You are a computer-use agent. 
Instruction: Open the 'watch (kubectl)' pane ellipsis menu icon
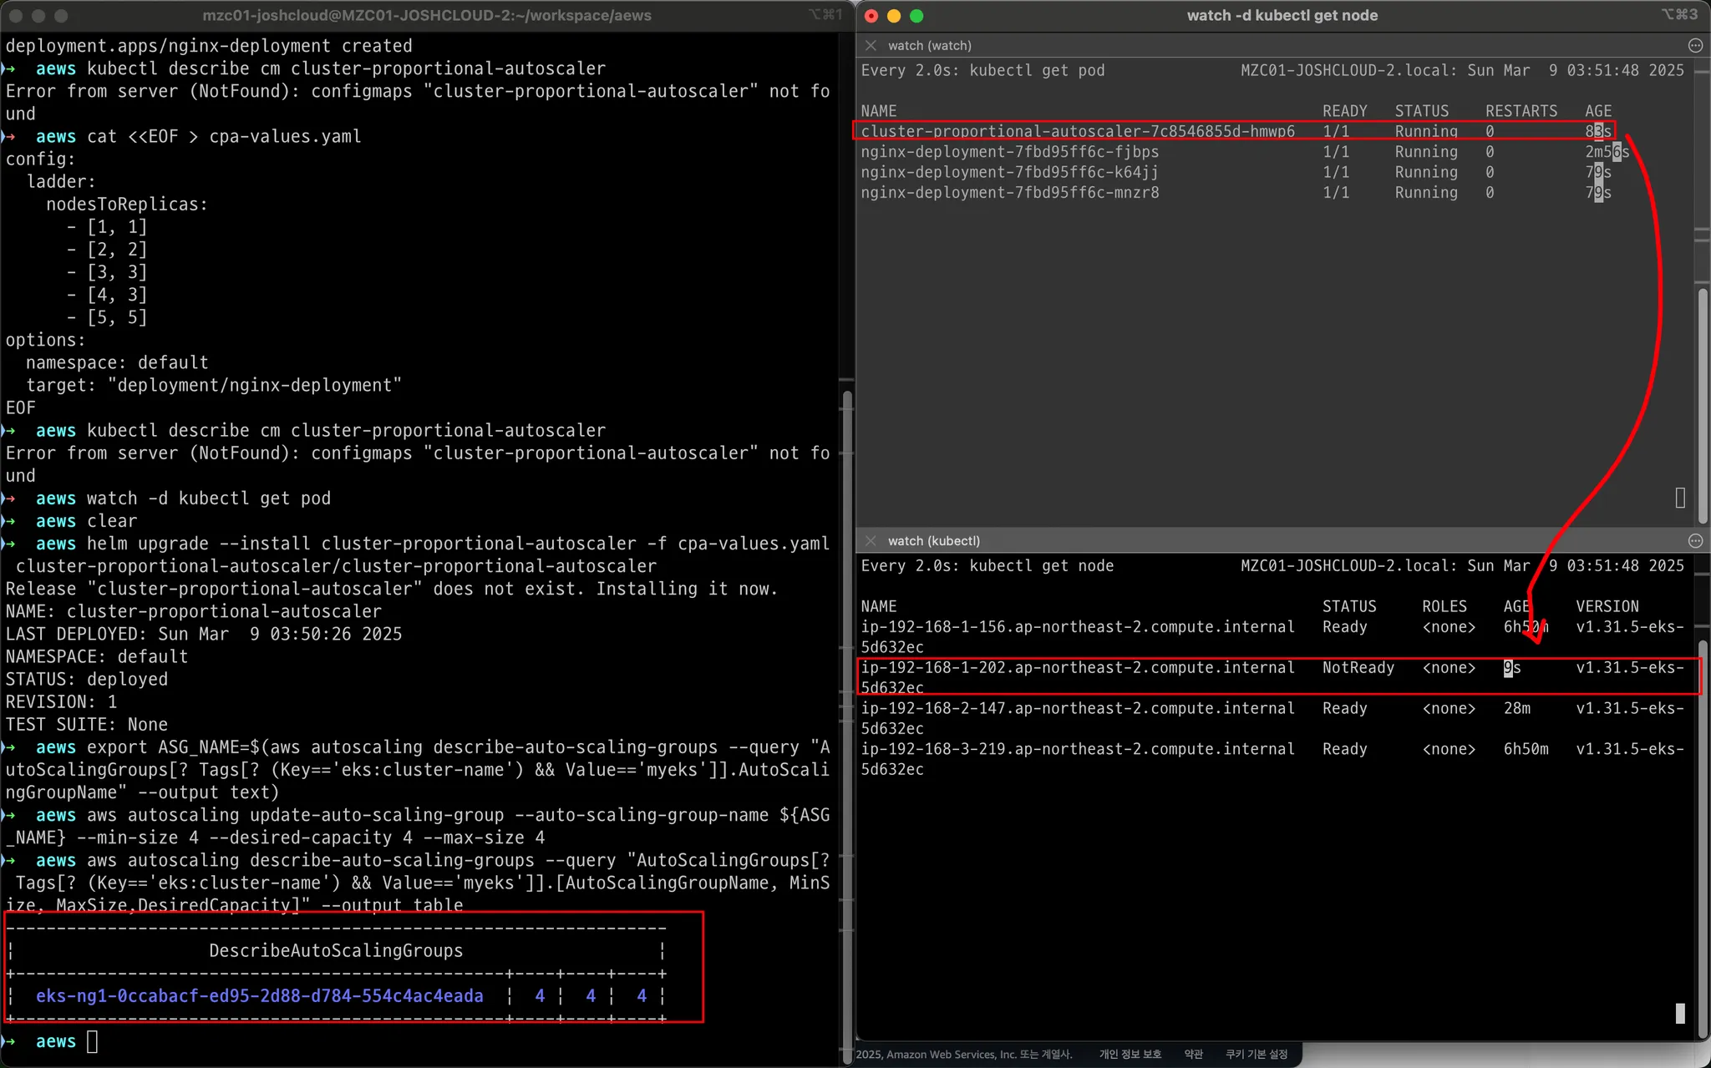click(1695, 540)
